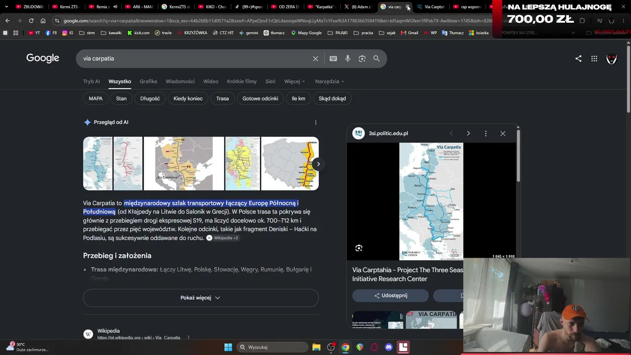Expand the Więcej search filter menu

(x=295, y=81)
